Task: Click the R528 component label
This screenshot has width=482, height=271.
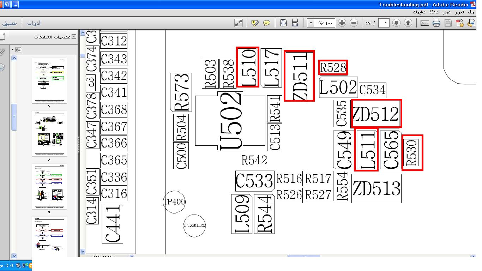Action: tap(333, 67)
